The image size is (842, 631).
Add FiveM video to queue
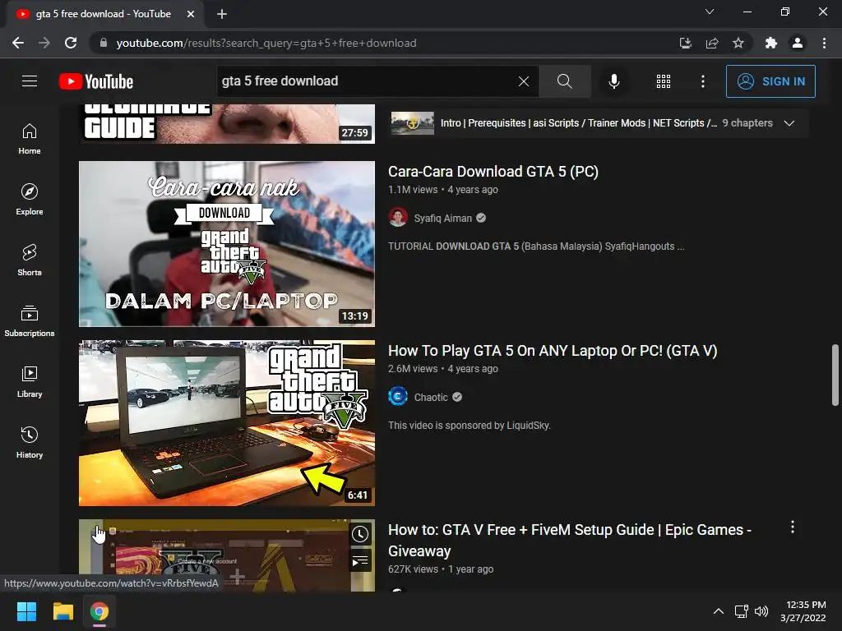coord(360,561)
